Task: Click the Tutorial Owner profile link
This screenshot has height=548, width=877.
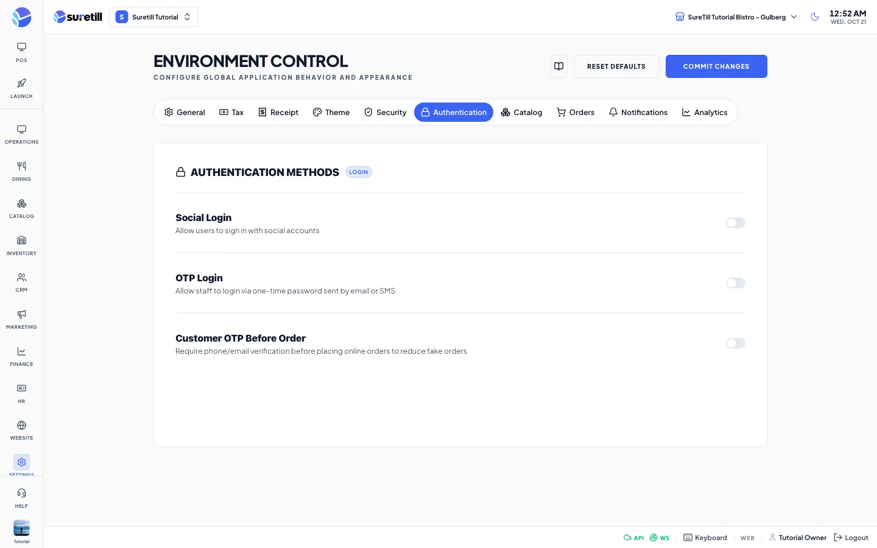Action: 798,538
